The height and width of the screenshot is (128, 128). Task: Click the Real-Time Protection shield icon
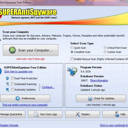[x=7, y=78]
